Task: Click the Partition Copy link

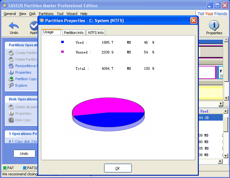Action: tap(26, 79)
